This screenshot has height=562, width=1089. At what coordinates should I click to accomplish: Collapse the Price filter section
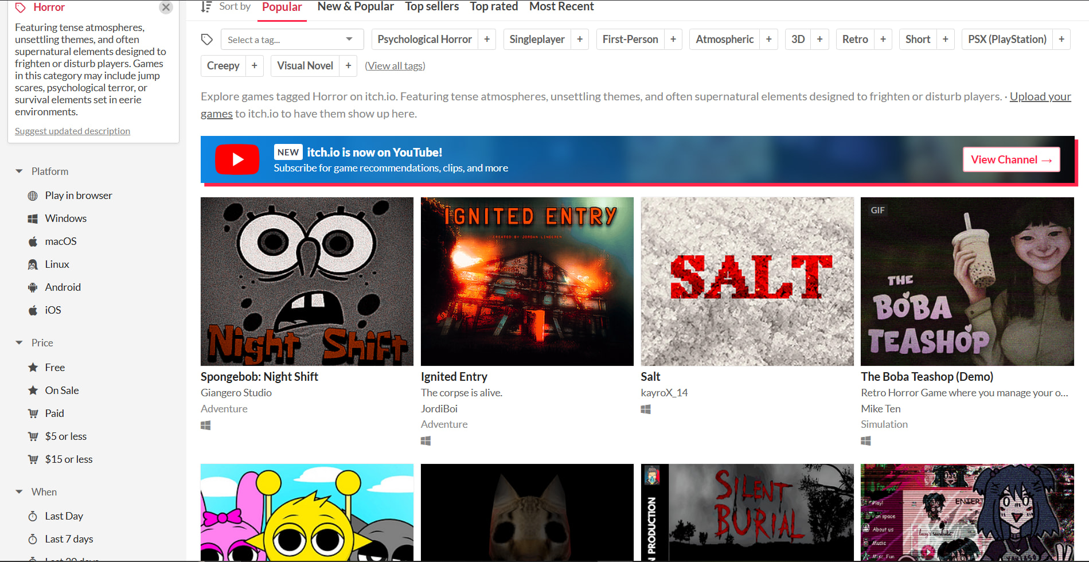(x=19, y=343)
